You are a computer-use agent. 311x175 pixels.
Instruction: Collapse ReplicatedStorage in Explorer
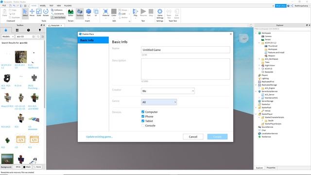[256, 85]
